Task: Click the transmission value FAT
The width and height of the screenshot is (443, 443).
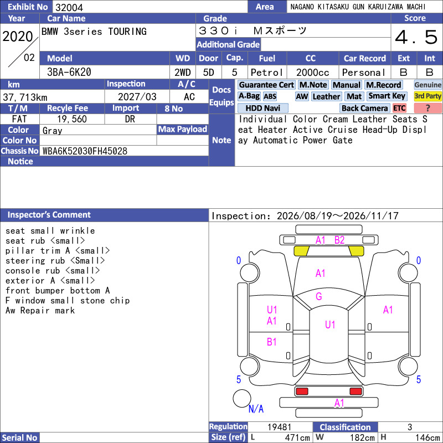Action: pyautogui.click(x=19, y=119)
